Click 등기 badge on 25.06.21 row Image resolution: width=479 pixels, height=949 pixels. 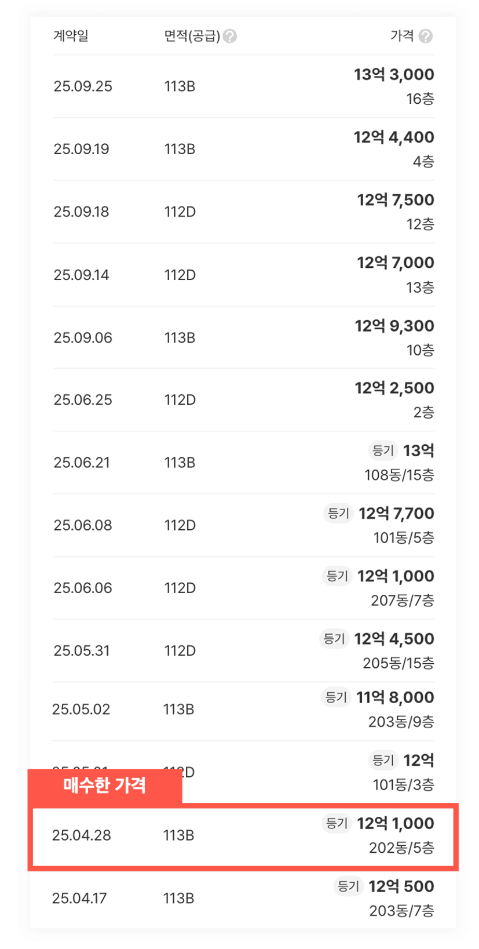tap(383, 450)
